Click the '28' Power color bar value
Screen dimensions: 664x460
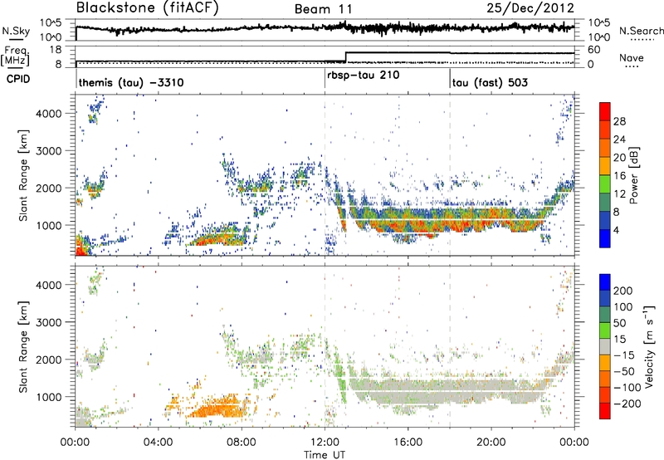(619, 121)
